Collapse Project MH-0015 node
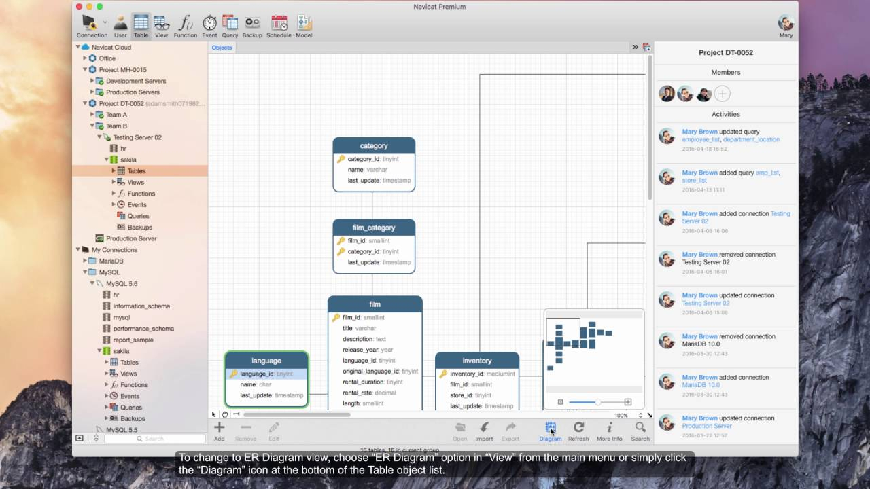This screenshot has width=870, height=489. point(85,69)
